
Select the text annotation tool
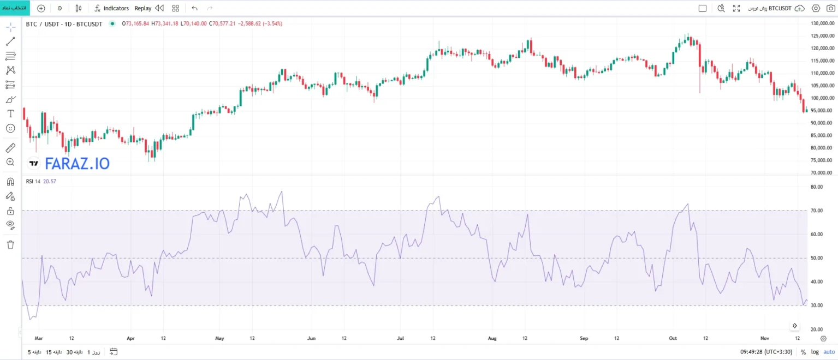point(10,114)
